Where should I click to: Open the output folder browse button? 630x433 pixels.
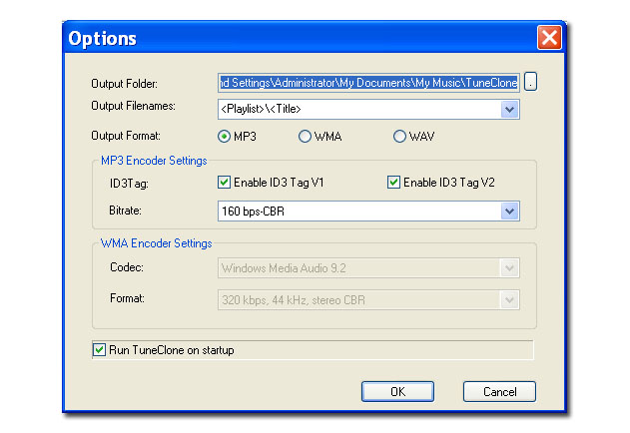[x=530, y=82]
